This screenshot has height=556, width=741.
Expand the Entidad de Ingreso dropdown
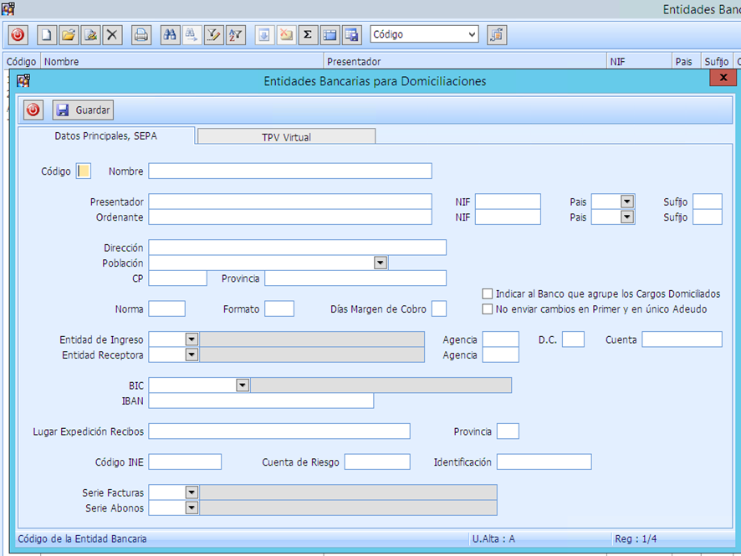click(191, 339)
